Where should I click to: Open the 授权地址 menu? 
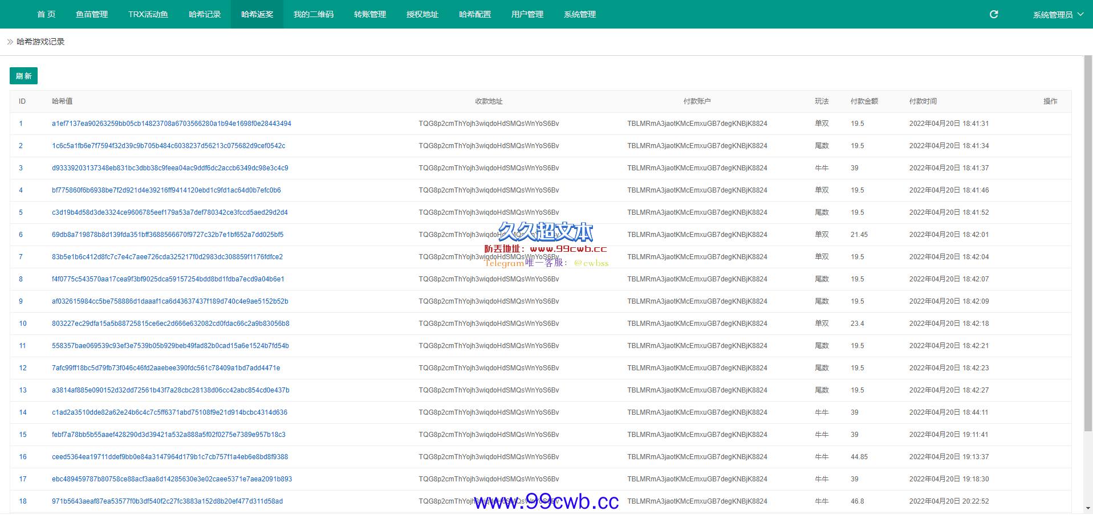tap(422, 14)
